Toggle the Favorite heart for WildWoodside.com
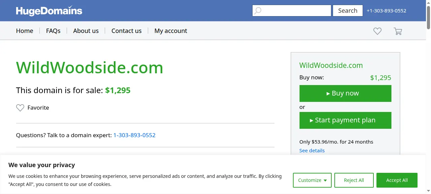The width and height of the screenshot is (431, 194). [20, 108]
